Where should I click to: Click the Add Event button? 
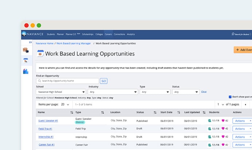[x=243, y=50]
